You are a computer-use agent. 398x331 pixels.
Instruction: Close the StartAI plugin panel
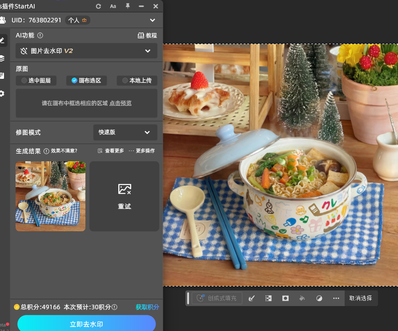point(156,6)
